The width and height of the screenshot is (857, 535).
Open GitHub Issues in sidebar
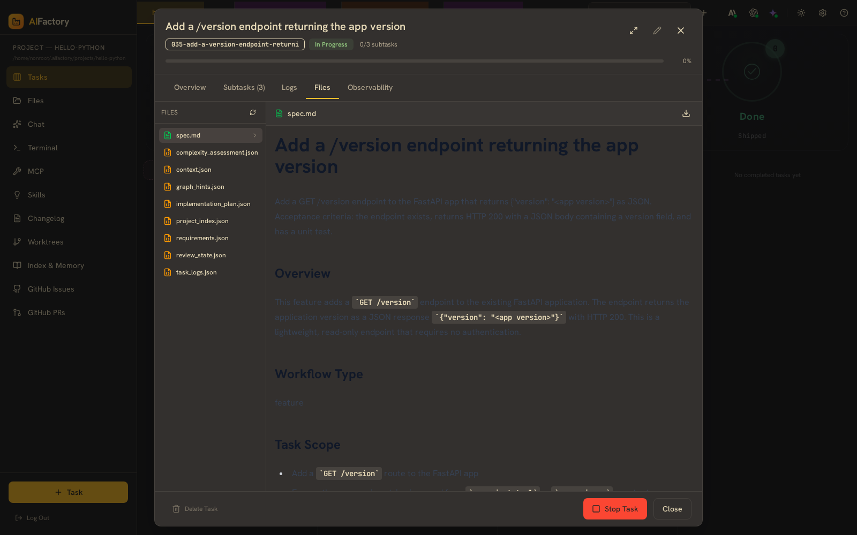click(x=69, y=289)
